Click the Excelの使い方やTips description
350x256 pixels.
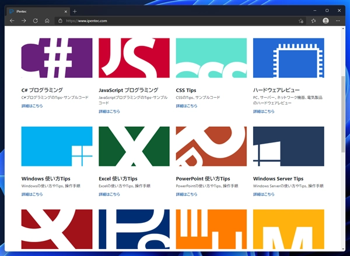pyautogui.click(x=125, y=186)
